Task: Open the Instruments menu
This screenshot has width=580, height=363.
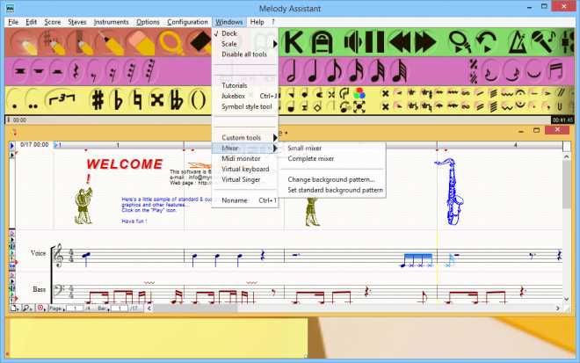Action: tap(110, 21)
